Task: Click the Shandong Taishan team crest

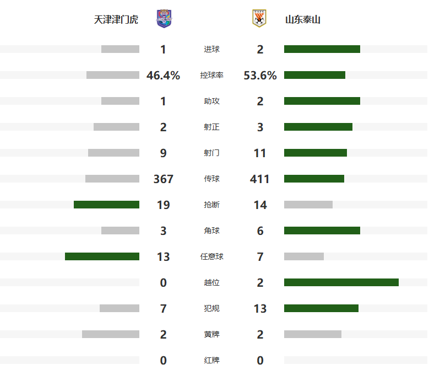Action: click(259, 19)
